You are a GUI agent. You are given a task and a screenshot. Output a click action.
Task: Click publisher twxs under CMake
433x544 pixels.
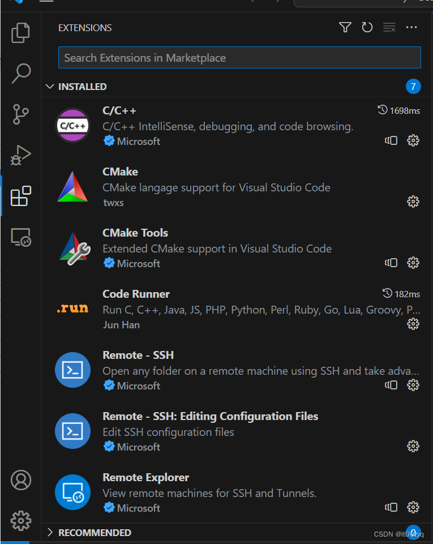click(x=113, y=203)
